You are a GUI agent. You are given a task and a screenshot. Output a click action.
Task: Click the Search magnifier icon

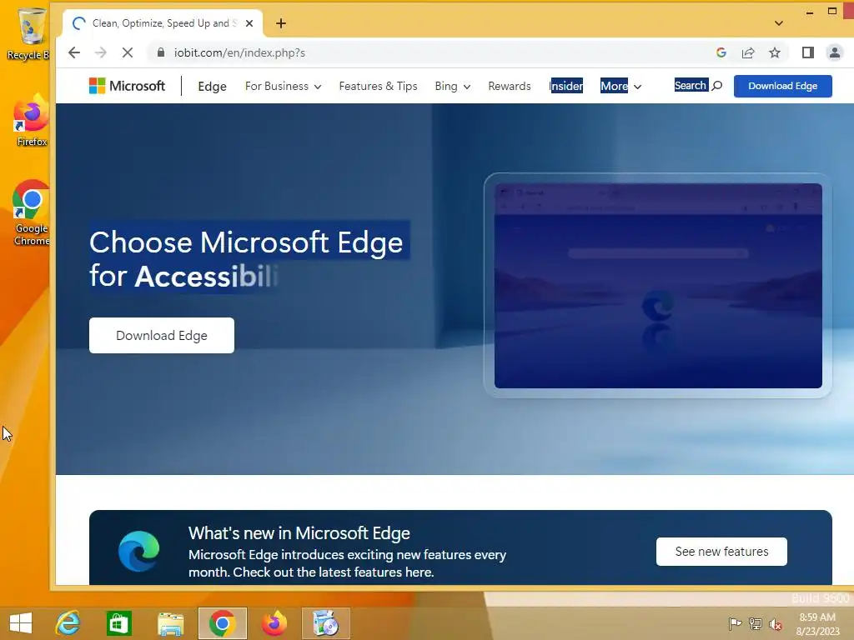(717, 86)
